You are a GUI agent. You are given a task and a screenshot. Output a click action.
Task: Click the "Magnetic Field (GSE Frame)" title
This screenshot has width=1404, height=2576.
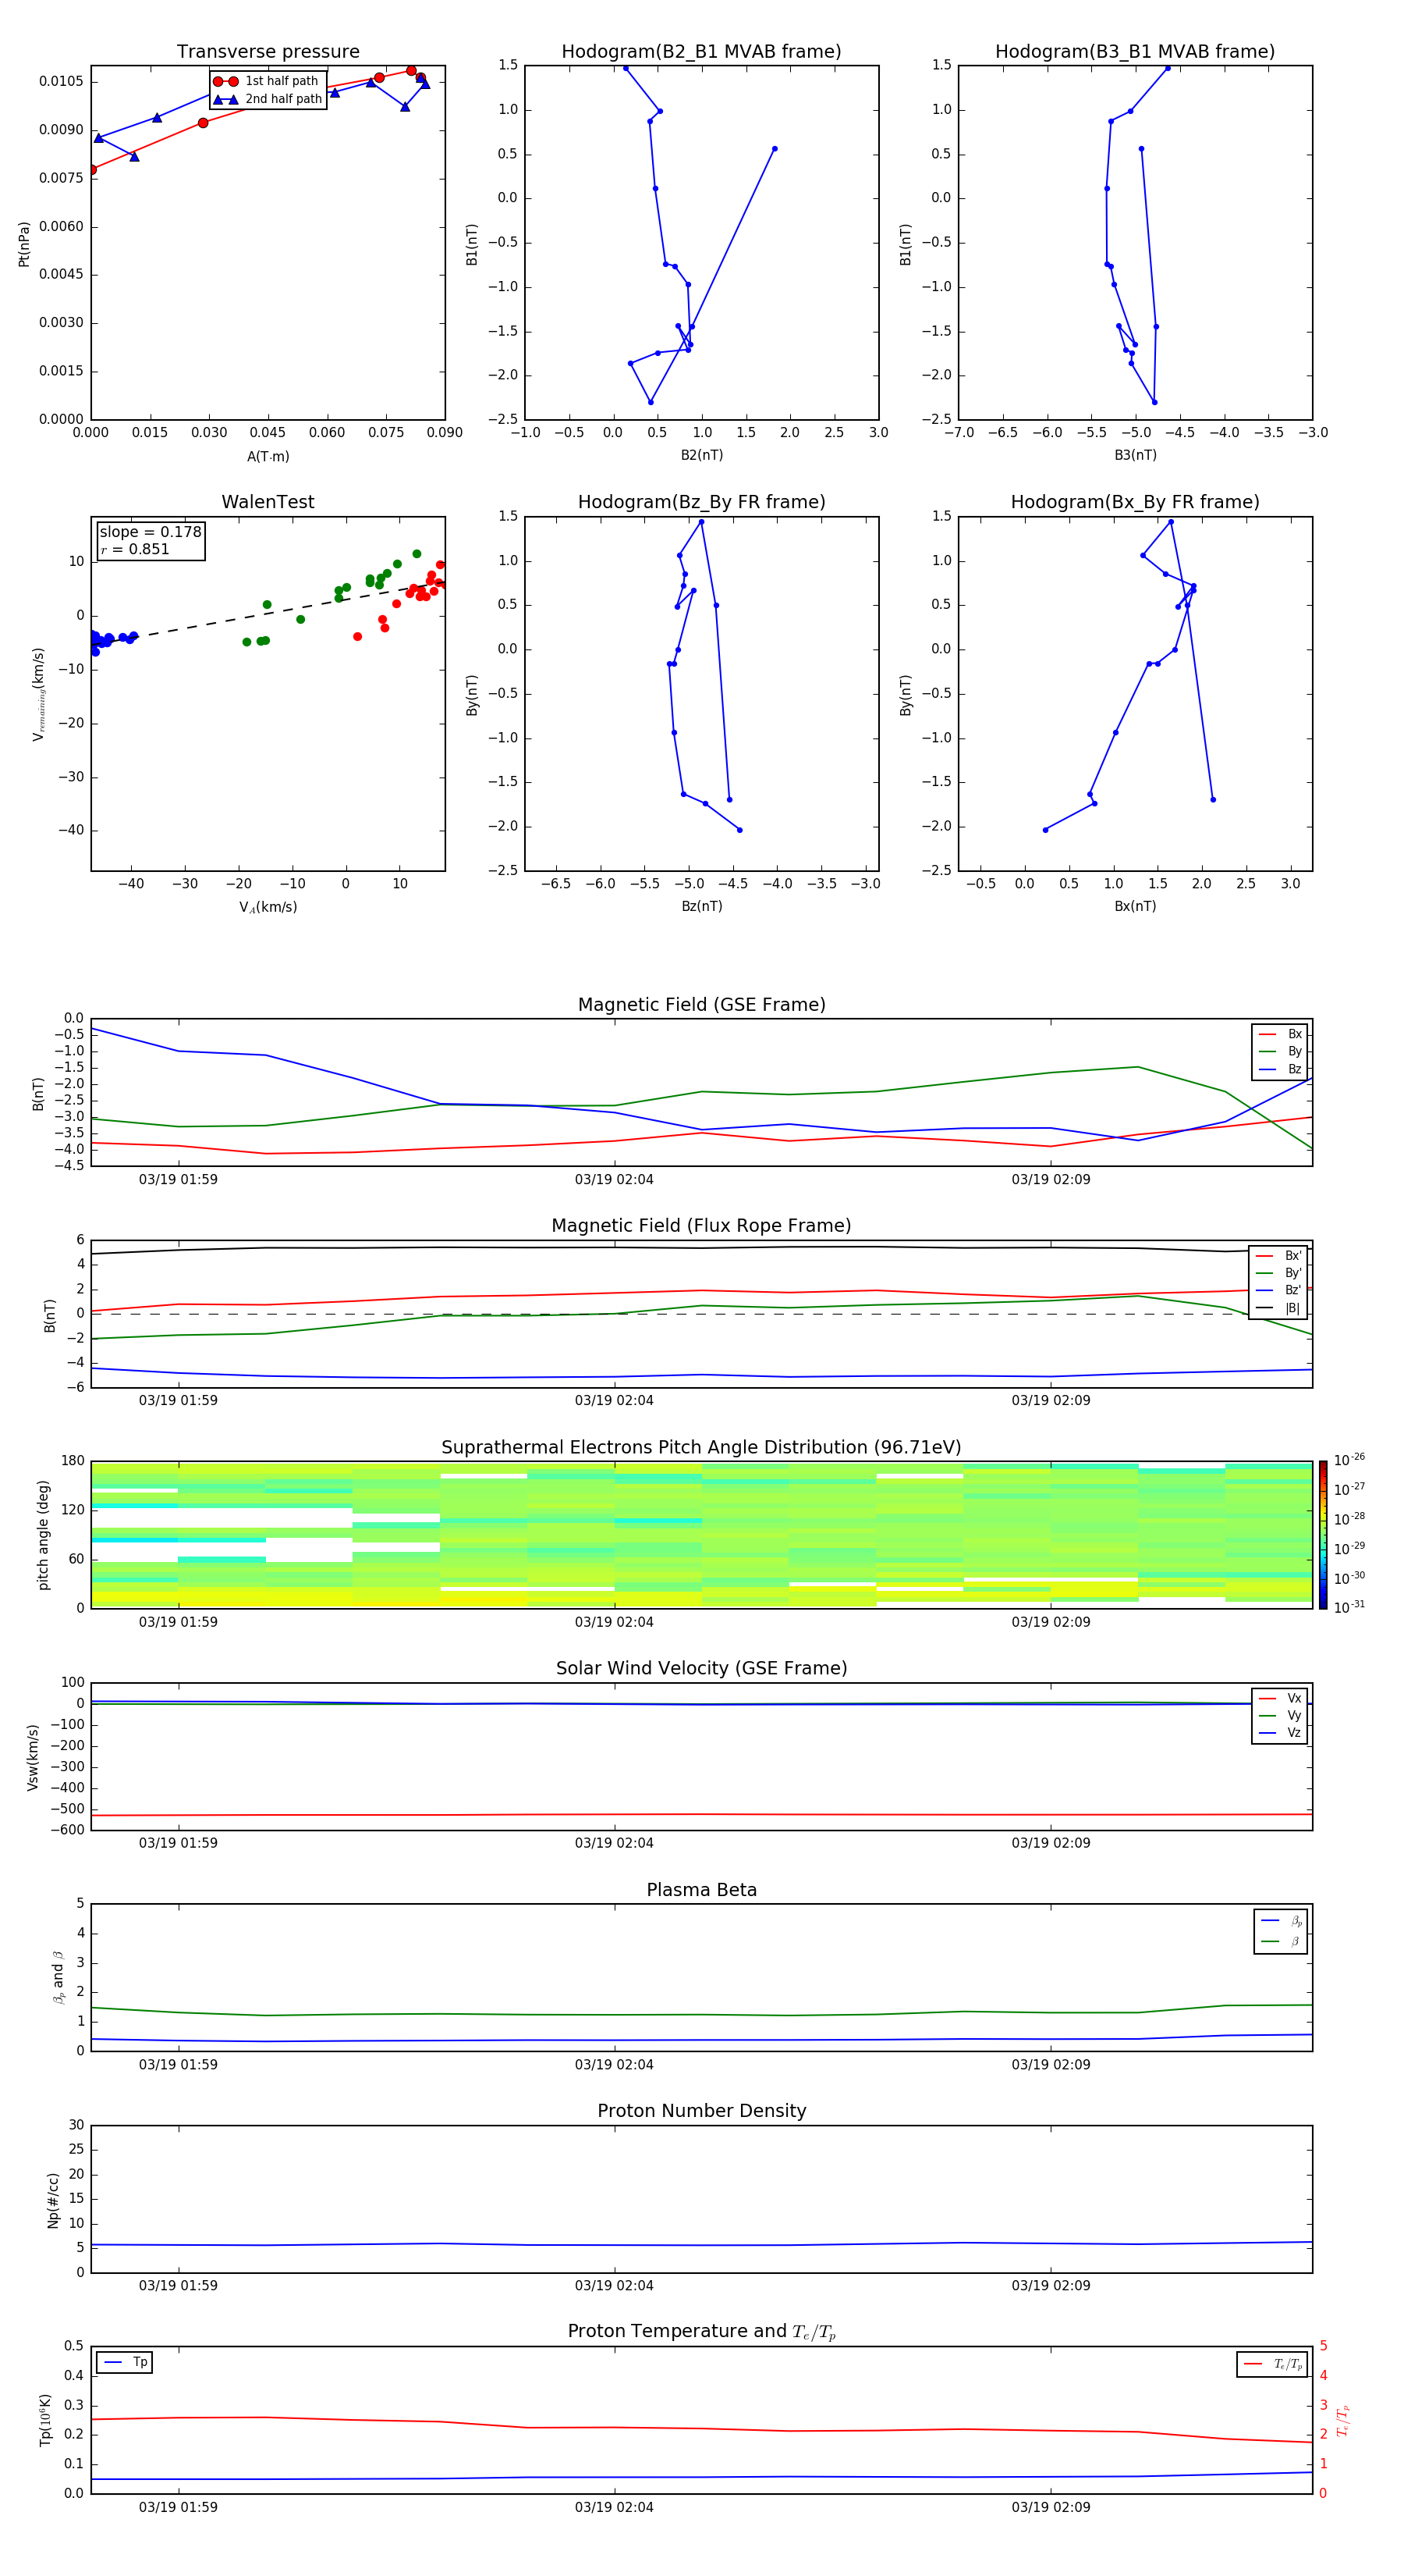point(701,1005)
